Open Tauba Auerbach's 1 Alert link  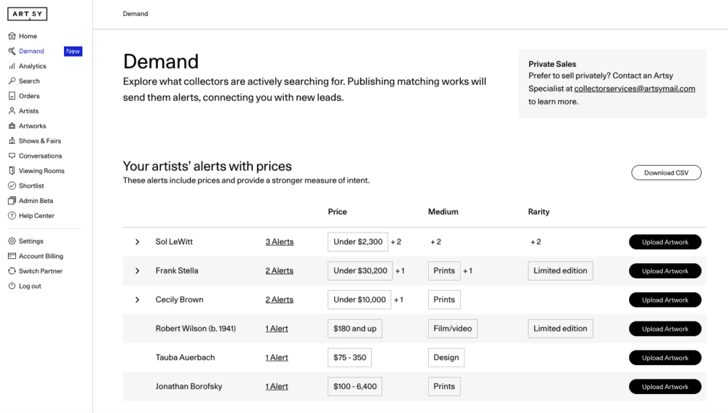[277, 358]
